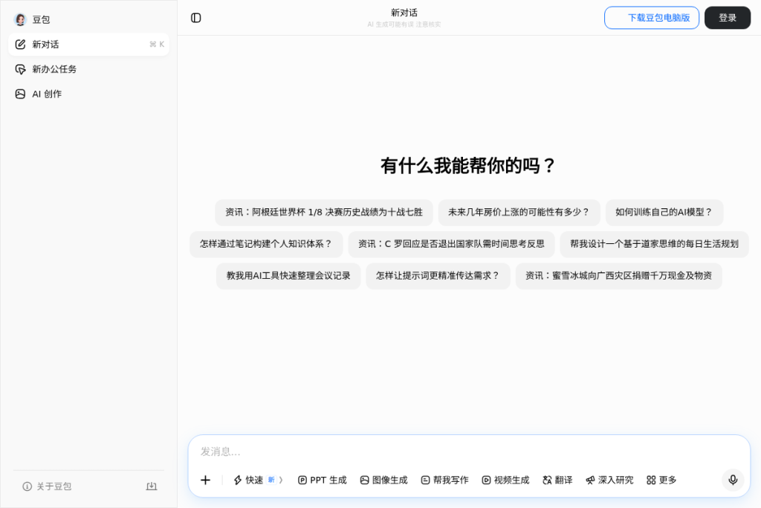Click the AI 生成可能有误 disclaimer text
This screenshot has height=508, width=761.
(404, 25)
